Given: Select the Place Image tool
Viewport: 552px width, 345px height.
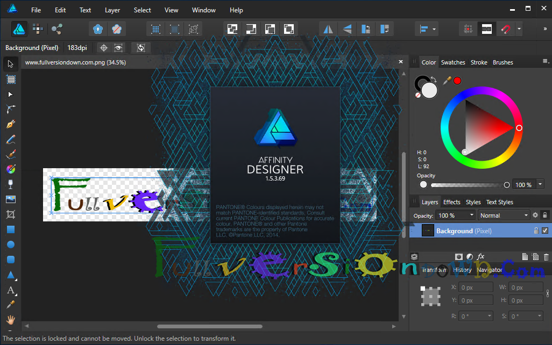Looking at the screenshot, I should pyautogui.click(x=11, y=199).
